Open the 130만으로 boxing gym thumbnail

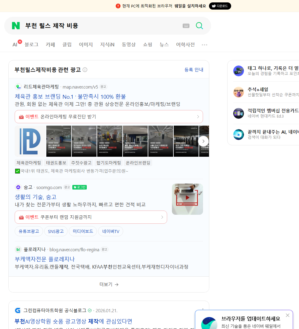point(110,141)
